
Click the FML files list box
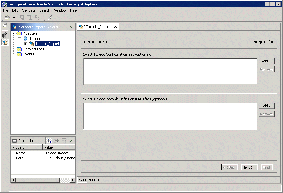coord(170,116)
